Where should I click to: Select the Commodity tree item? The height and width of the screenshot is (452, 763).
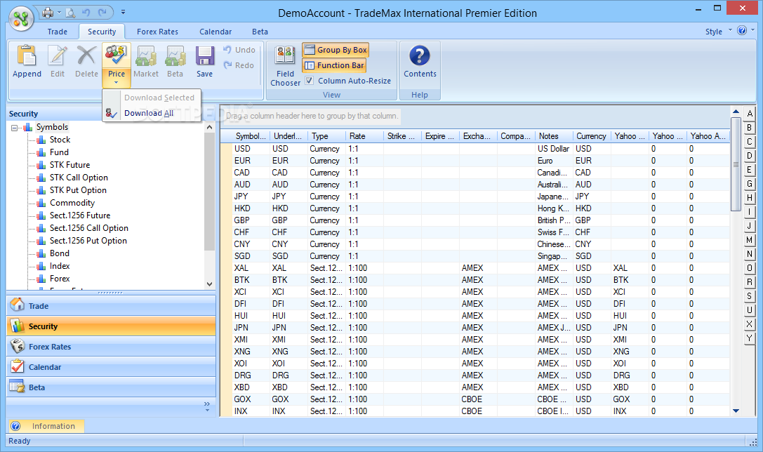point(72,203)
